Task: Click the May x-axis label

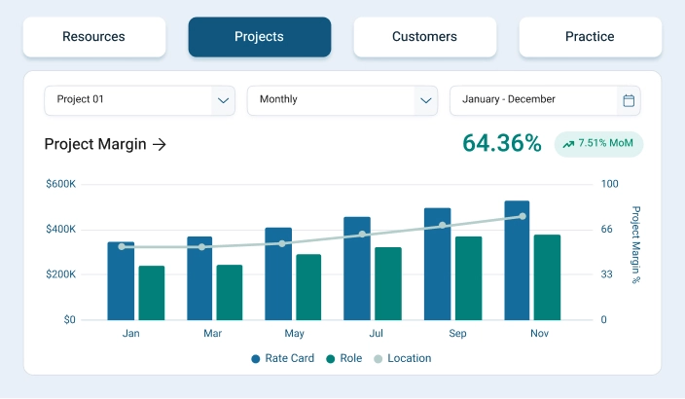Action: tap(295, 334)
